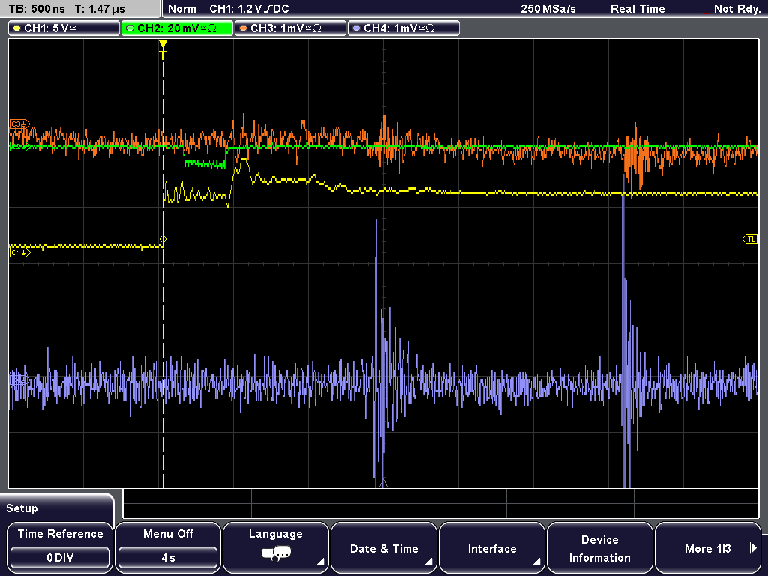Click the C1 ground level marker
Screen dimensions: 768x576
19,253
